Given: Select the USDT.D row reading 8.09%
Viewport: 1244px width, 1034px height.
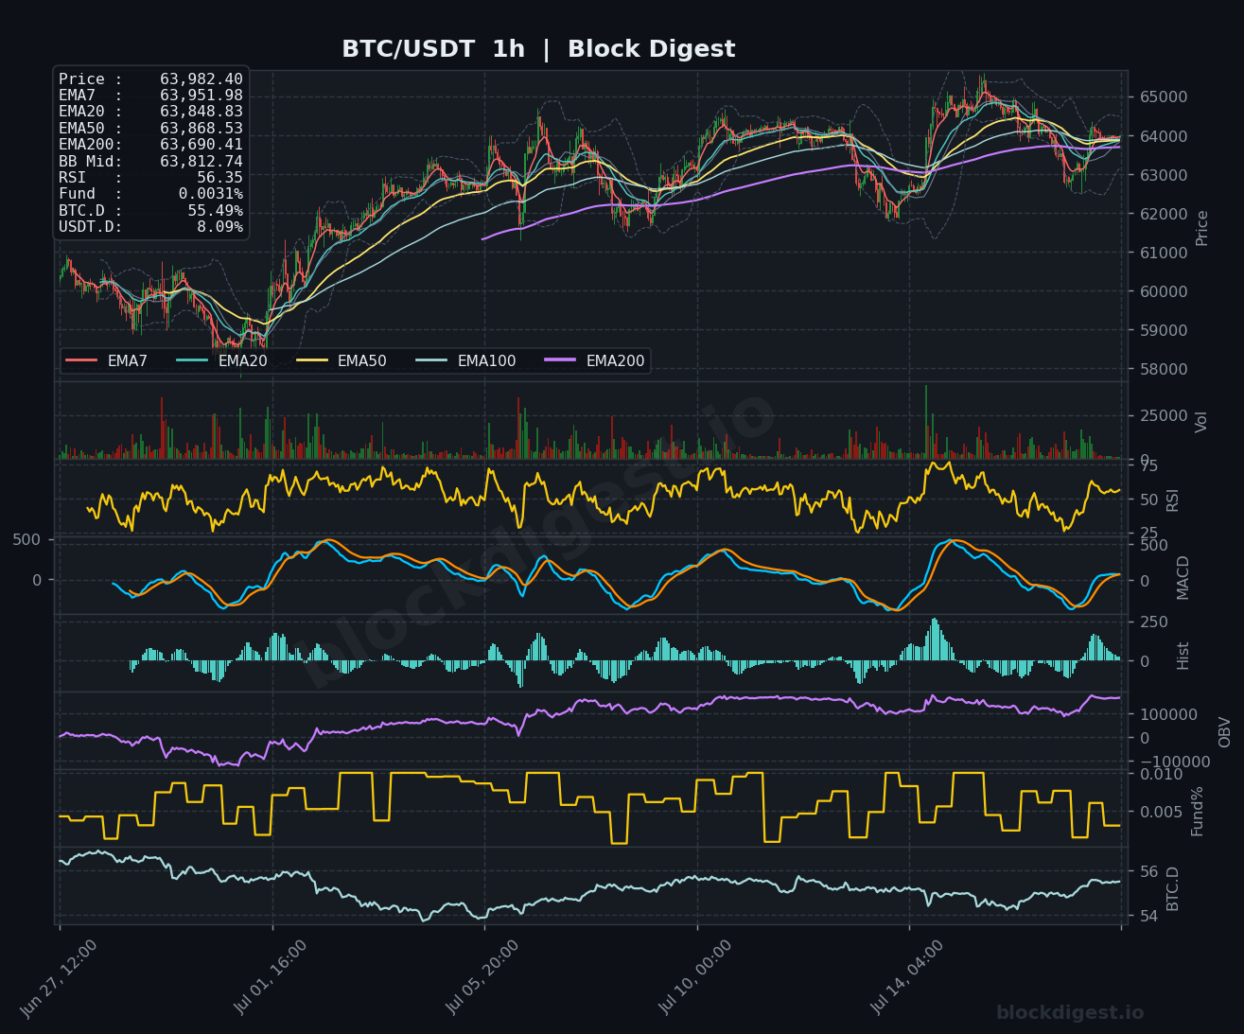Looking at the screenshot, I should (150, 227).
